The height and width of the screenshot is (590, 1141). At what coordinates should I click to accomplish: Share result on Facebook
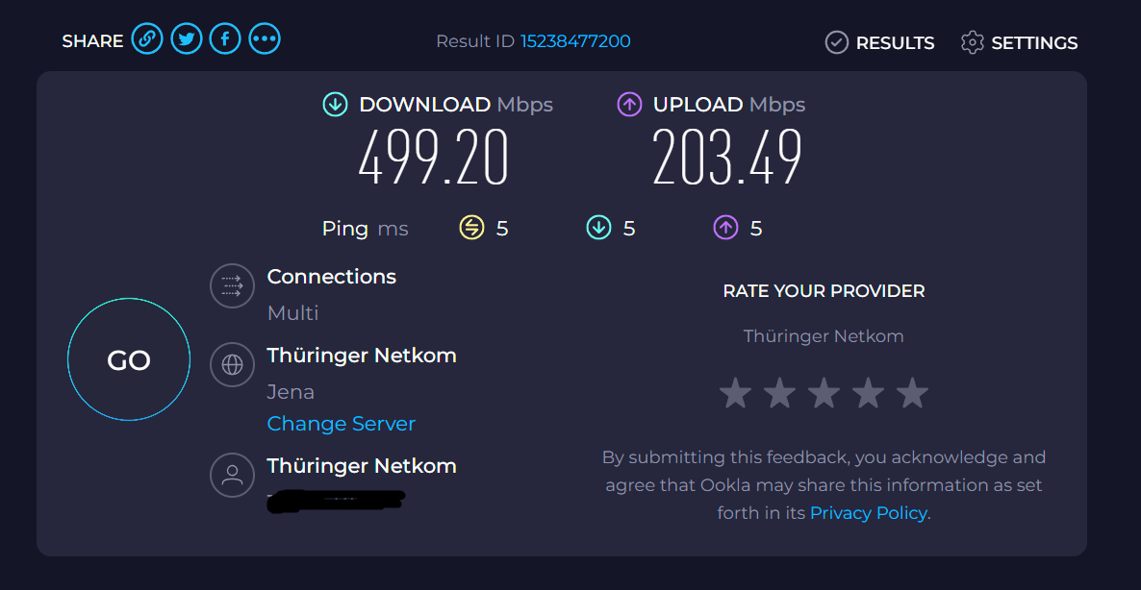click(225, 38)
